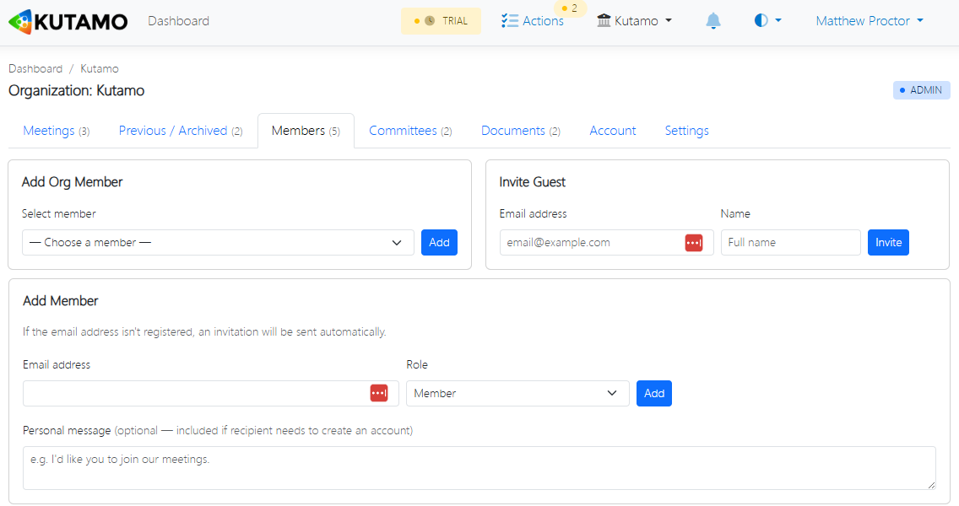The image size is (959, 506).
Task: Focus the Add Member email address field
Action: click(210, 394)
